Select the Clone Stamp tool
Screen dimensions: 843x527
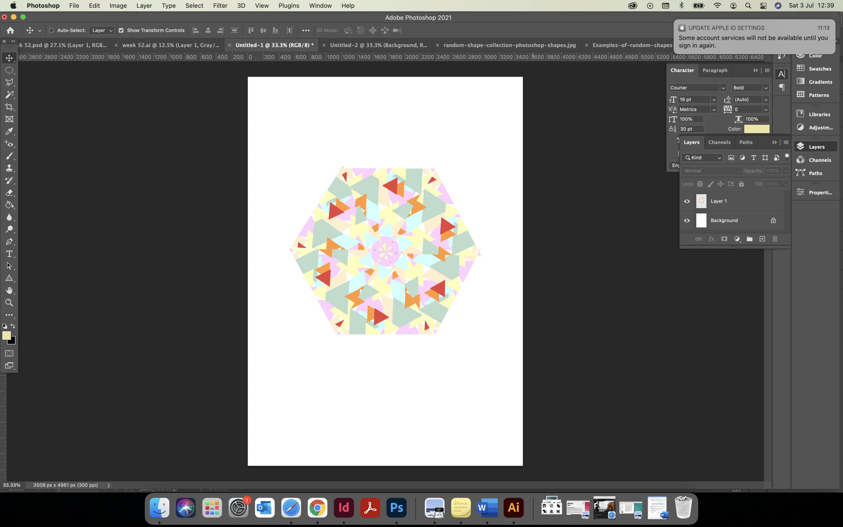[x=9, y=168]
